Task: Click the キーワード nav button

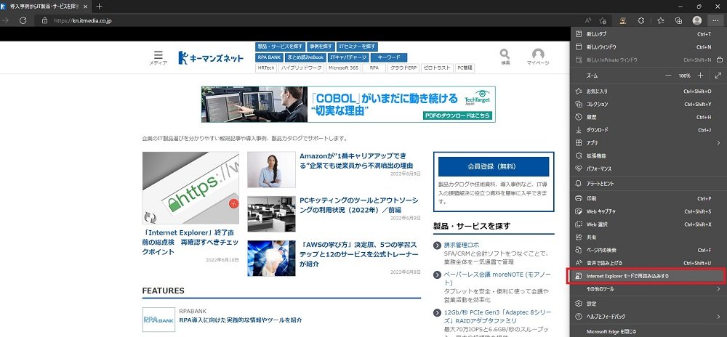Action: tap(389, 57)
